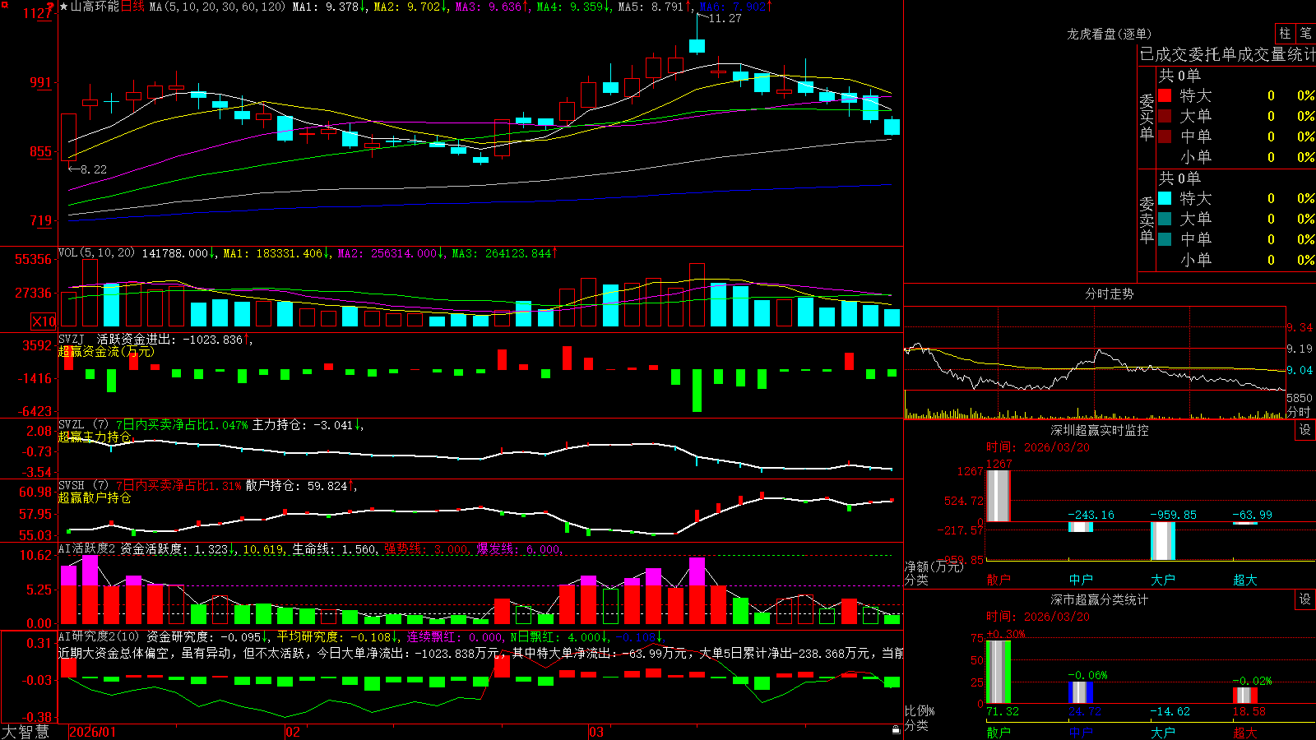This screenshot has width=1316, height=740.
Task: Click the red 超大 18.58 ratio bar
Action: (x=1245, y=696)
